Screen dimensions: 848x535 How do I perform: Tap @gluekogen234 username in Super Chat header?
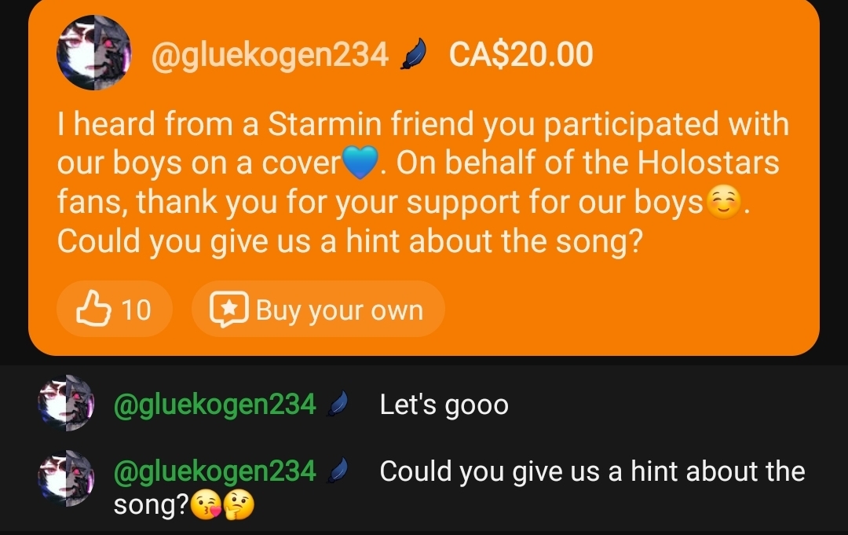click(x=270, y=55)
